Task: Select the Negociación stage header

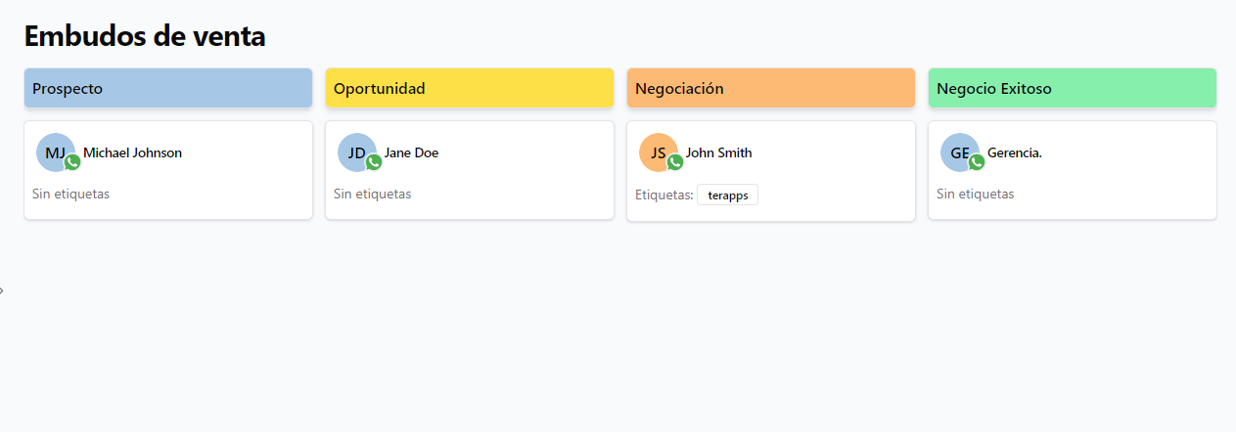Action: [771, 88]
